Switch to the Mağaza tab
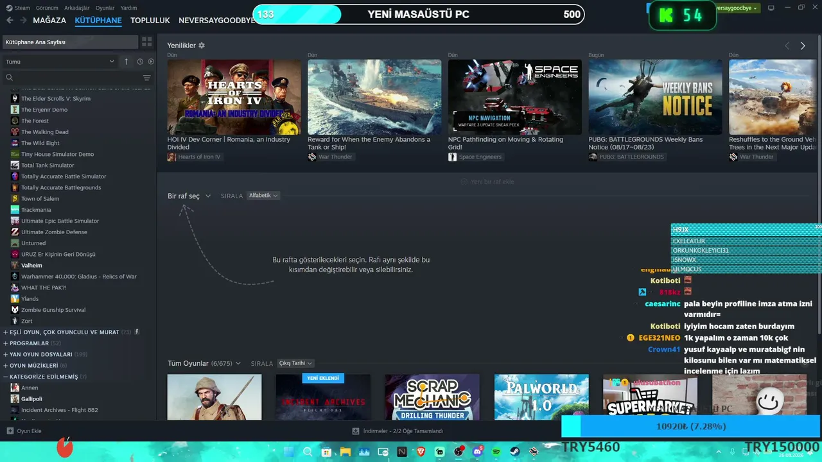This screenshot has height=462, width=822. 49,20
